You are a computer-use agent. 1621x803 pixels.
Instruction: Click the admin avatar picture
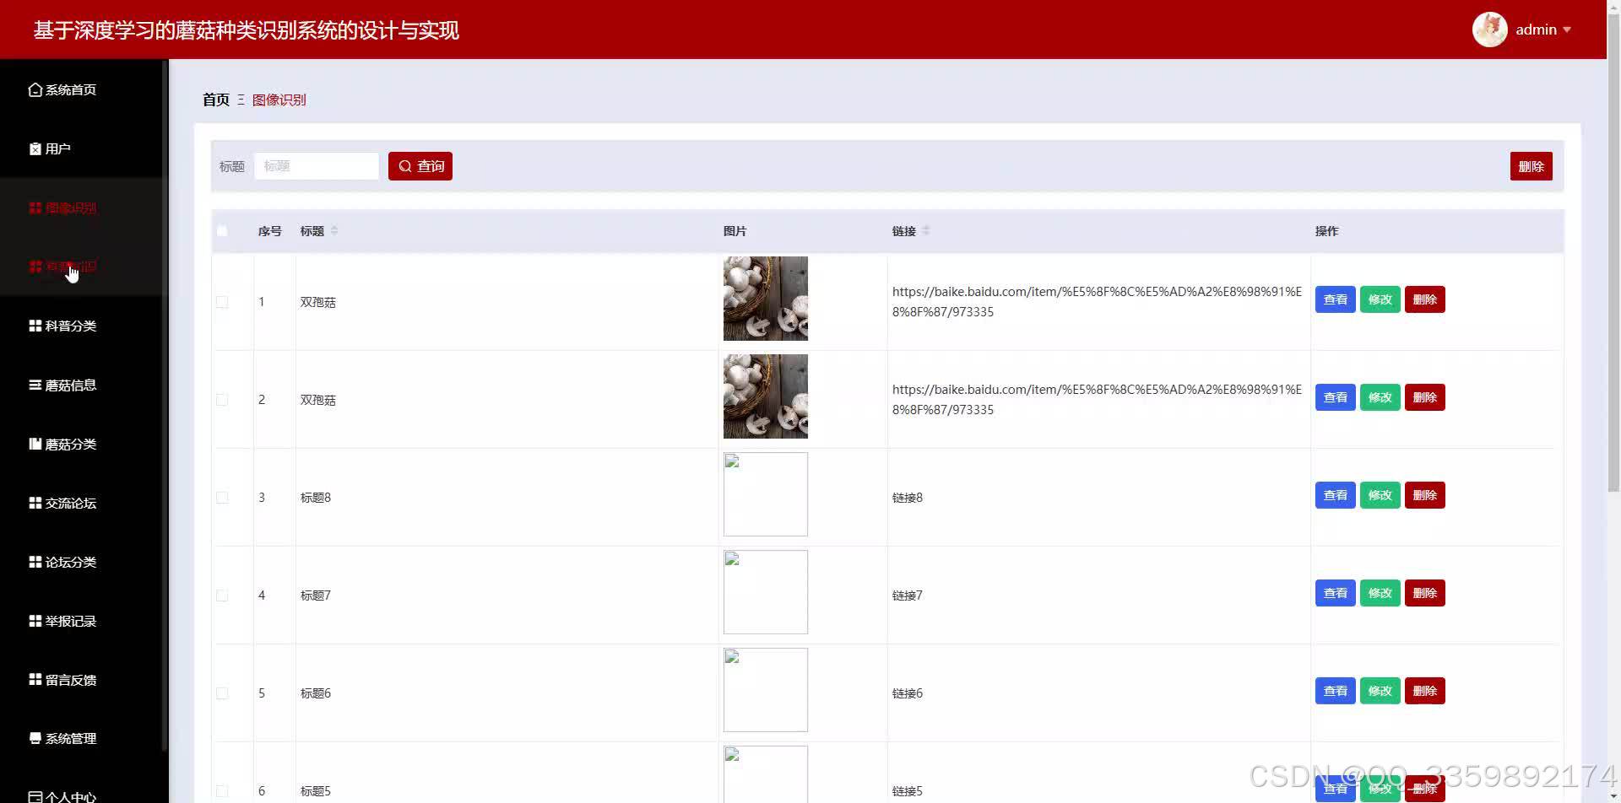[x=1490, y=30]
